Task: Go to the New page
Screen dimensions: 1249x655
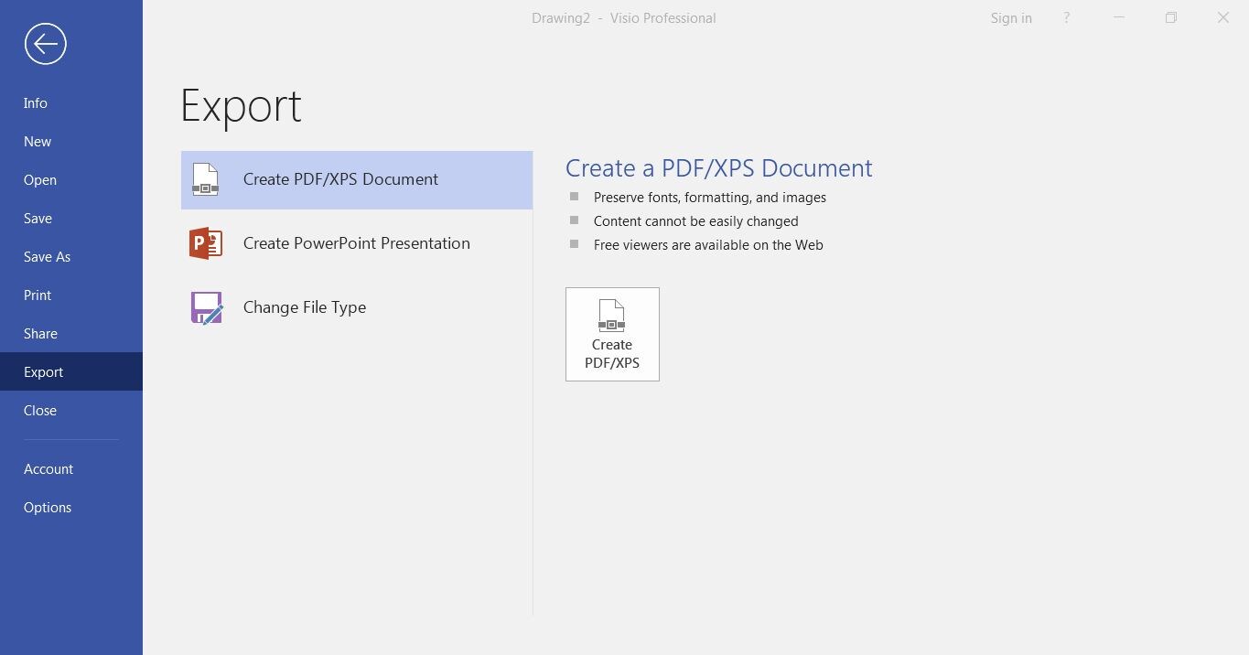Action: 37,141
